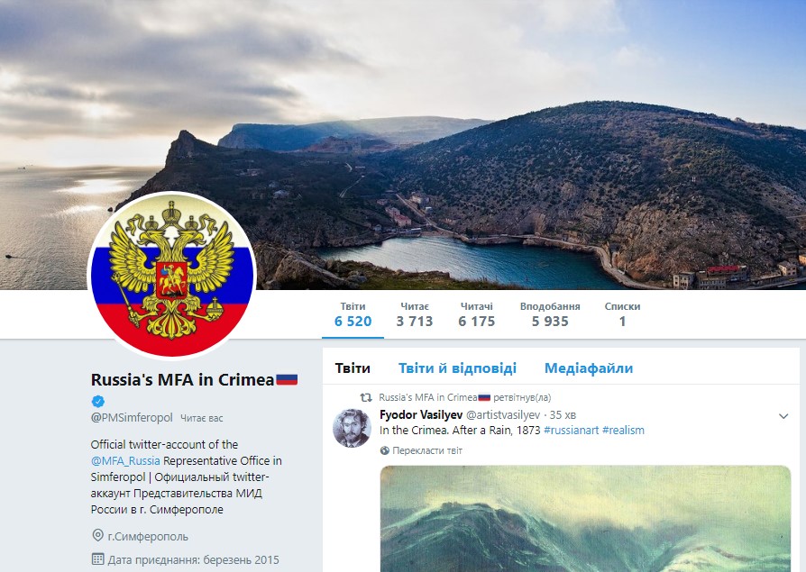
Task: Open the Списки 1 lists page
Action: click(622, 314)
